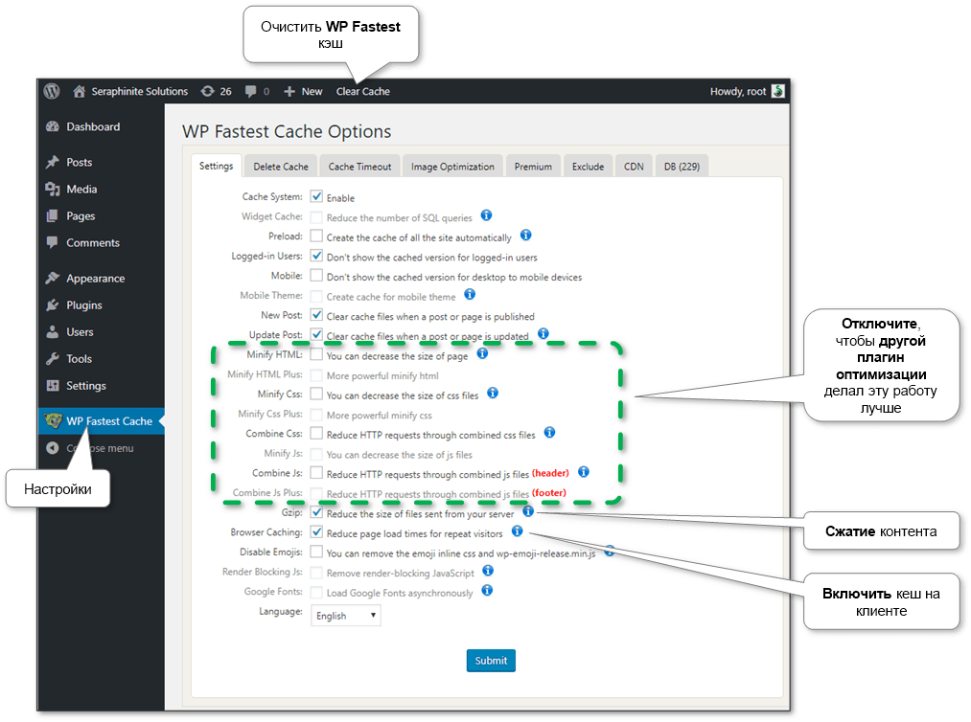
Task: Enable the Preload checkbox
Action: coord(316,237)
